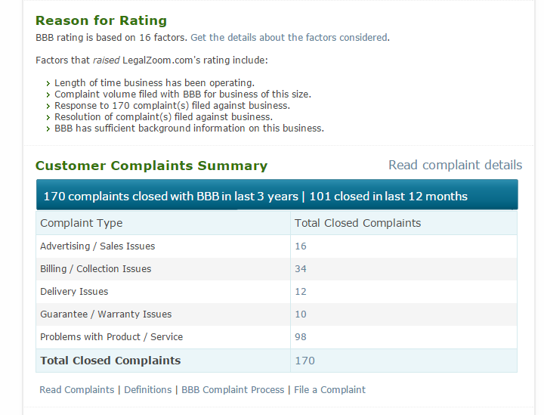Viewport: 544px width, 415px height.
Task: Click 'Complaint volume filed with BBB' bullet
Action: [x=183, y=94]
